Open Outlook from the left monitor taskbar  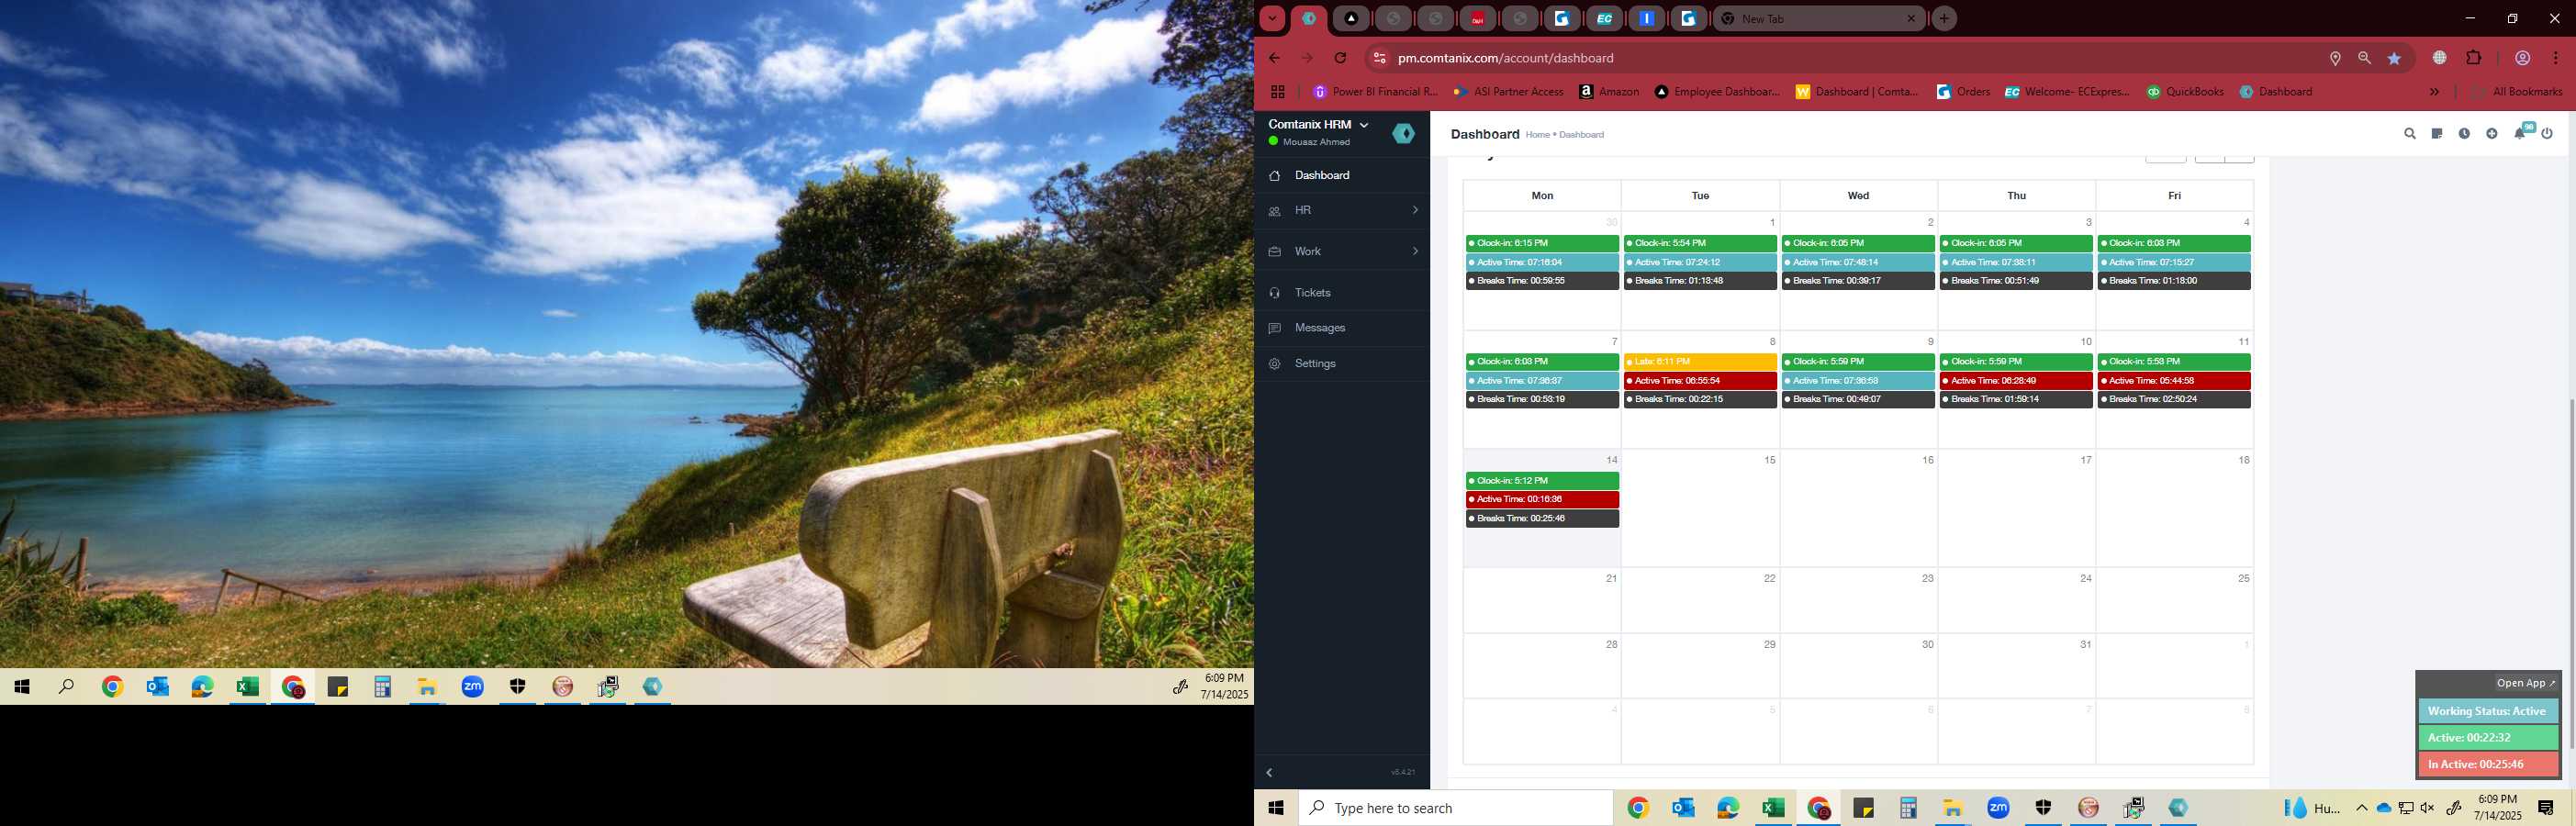[x=157, y=687]
